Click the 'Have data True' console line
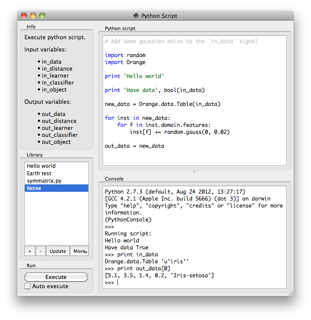The height and width of the screenshot is (320, 311). tap(127, 247)
